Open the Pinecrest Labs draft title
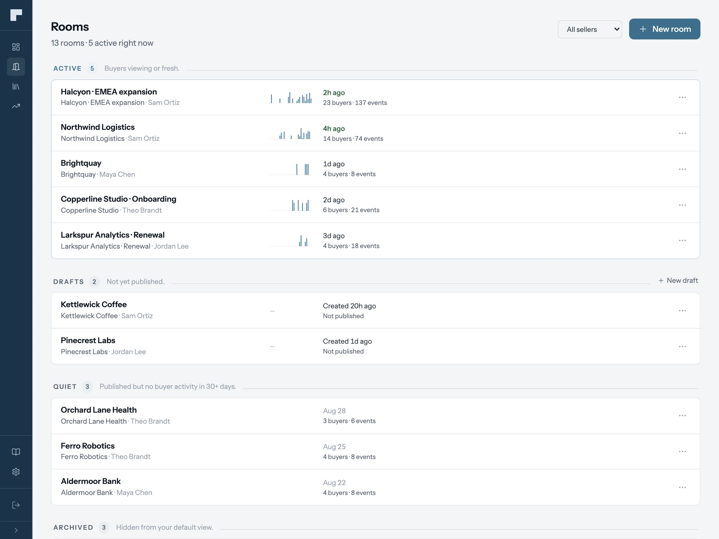The height and width of the screenshot is (539, 719). (x=88, y=340)
